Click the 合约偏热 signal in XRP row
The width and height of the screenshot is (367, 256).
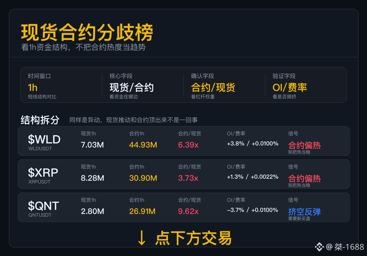pyautogui.click(x=304, y=178)
